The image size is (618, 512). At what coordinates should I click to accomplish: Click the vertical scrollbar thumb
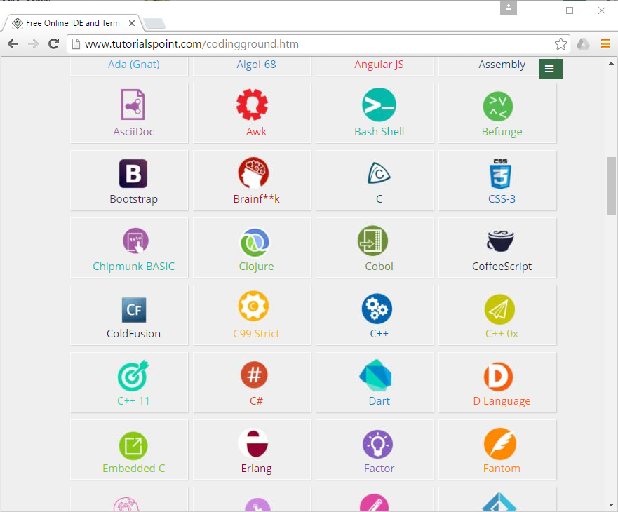(611, 186)
